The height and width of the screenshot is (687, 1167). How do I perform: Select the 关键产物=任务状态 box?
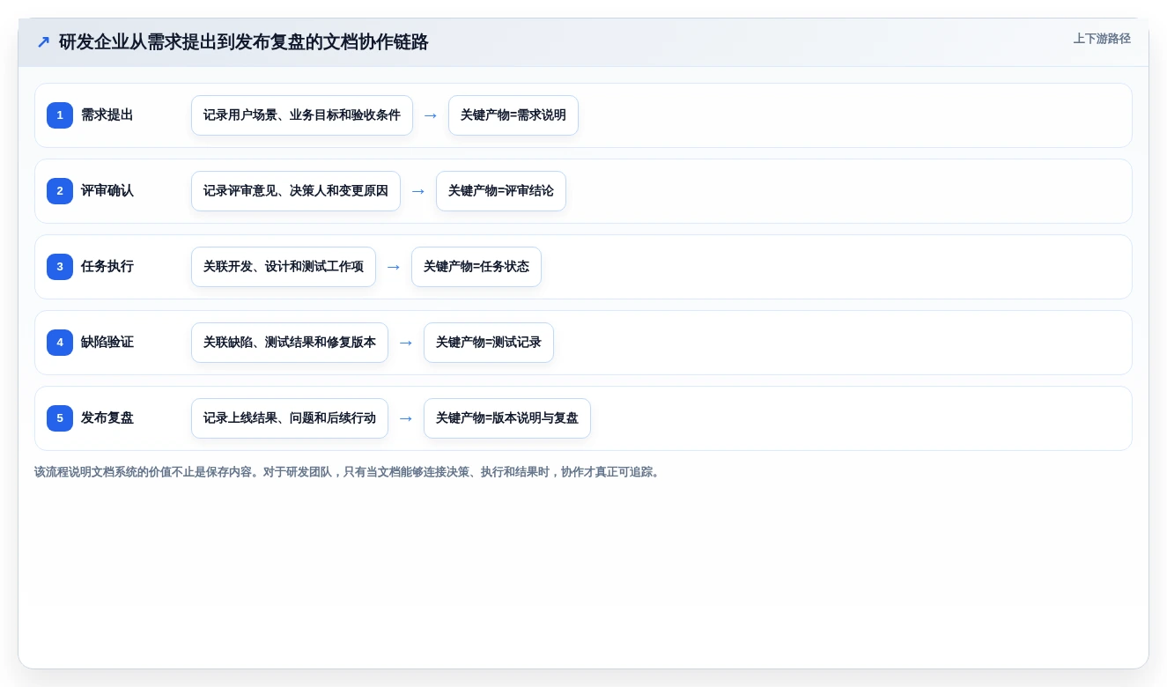click(476, 267)
